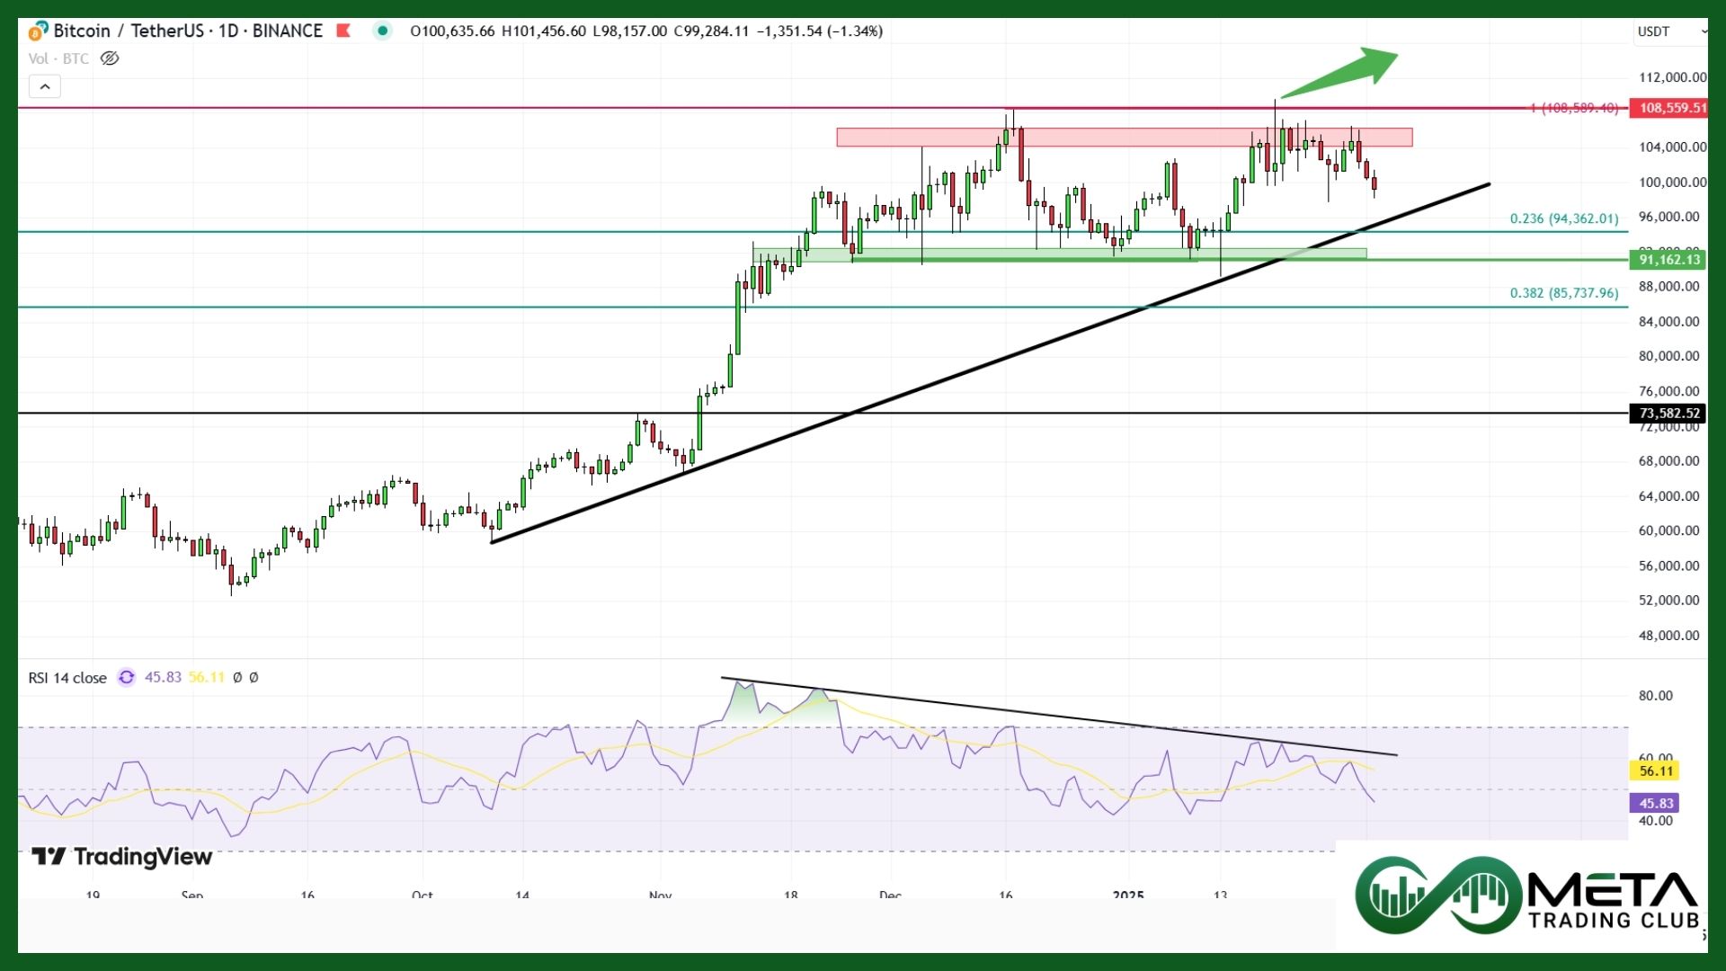
Task: Click the −1,351.54 (−1.34%) change value
Action: tap(820, 31)
